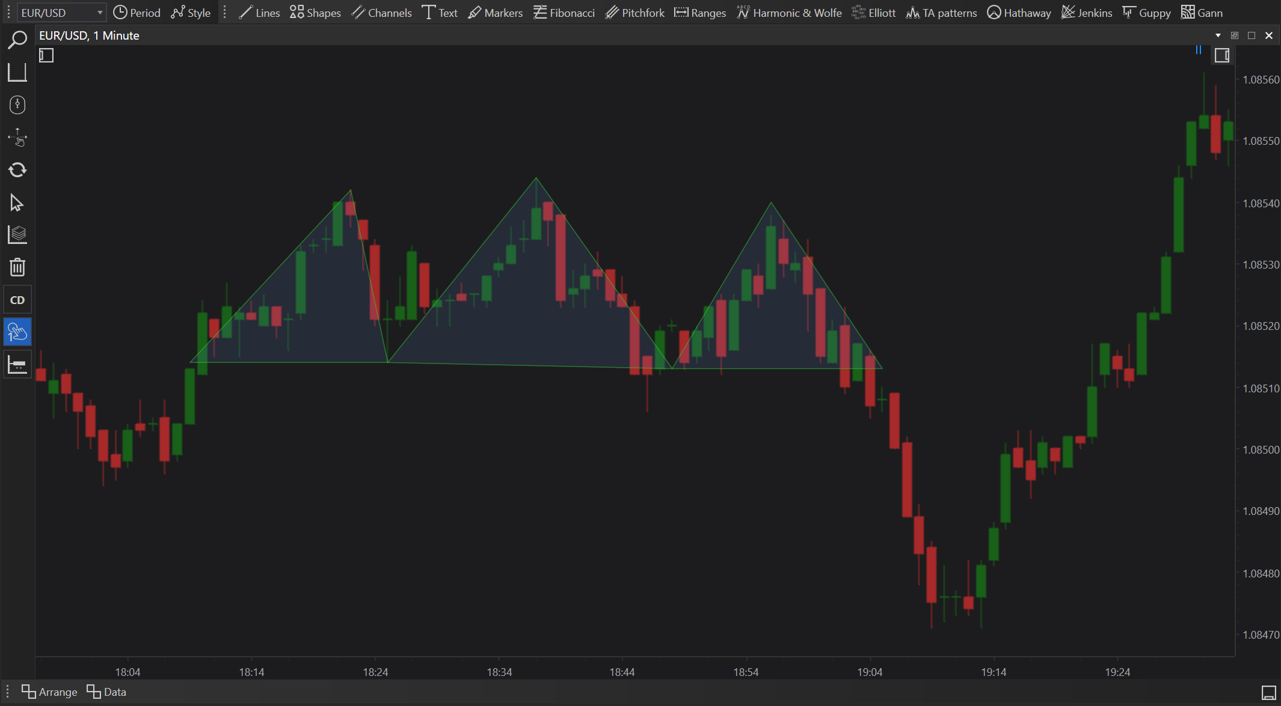
Task: Show the right side panel toggle icon
Action: click(x=1221, y=56)
